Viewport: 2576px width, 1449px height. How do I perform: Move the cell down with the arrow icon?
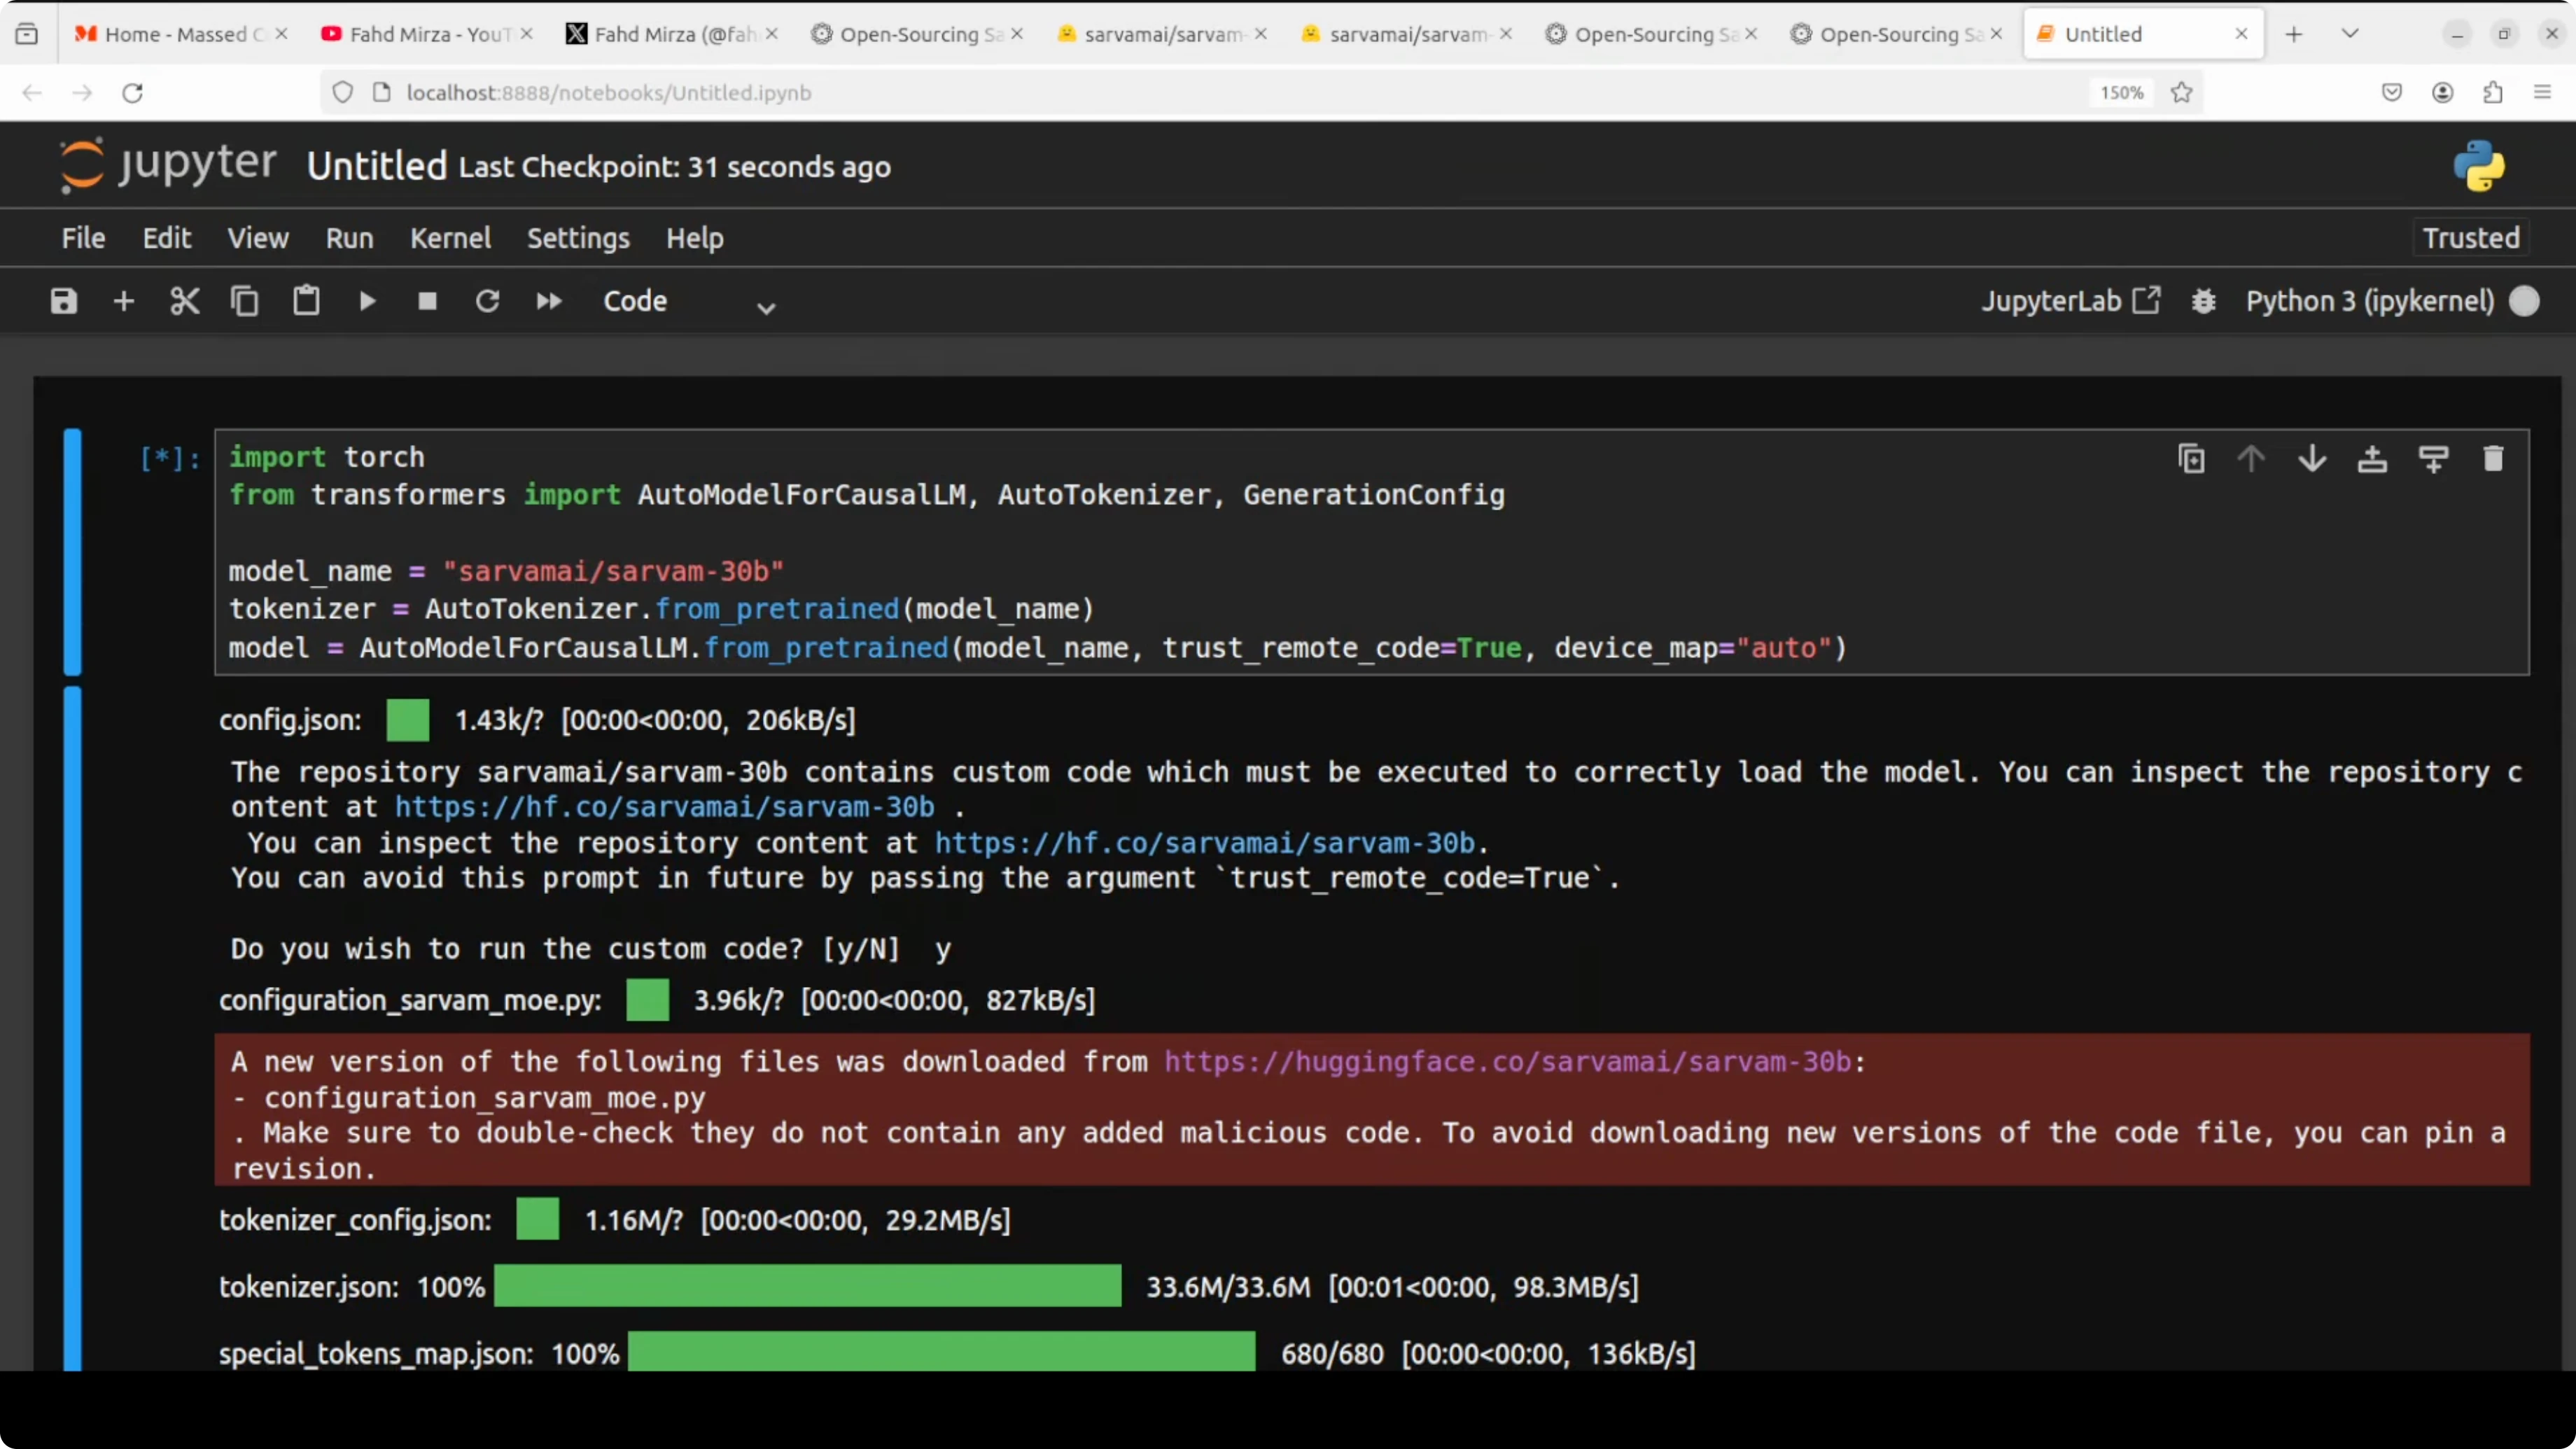(2312, 458)
